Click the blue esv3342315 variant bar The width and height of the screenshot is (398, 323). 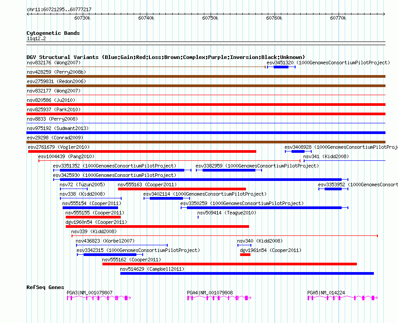click(x=110, y=255)
